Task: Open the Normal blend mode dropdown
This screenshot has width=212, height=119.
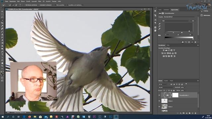Action: 166,87
